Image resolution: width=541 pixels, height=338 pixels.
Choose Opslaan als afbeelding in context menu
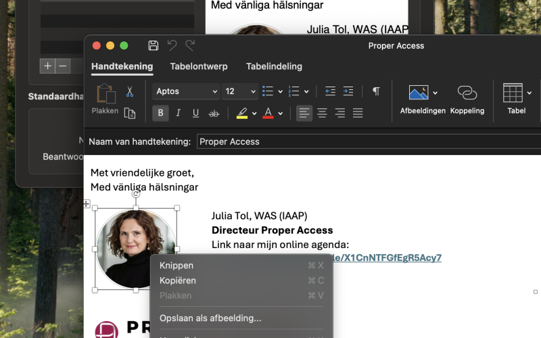point(241,318)
